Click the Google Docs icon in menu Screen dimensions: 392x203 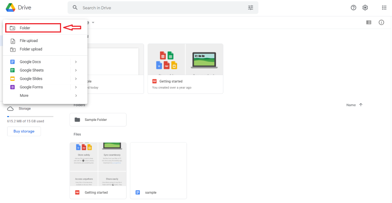[x=12, y=62]
